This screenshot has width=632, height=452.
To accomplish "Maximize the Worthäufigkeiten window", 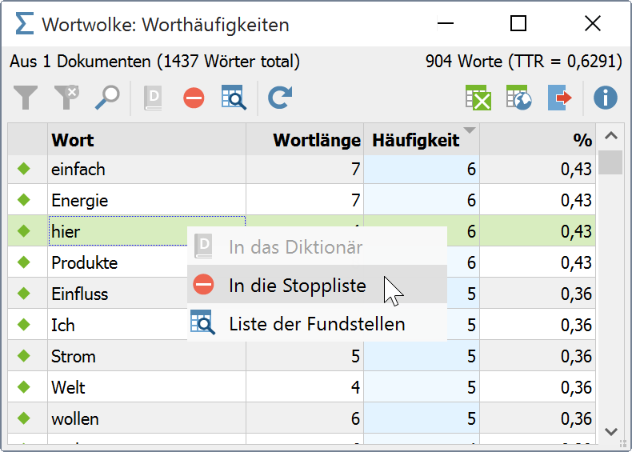I will tap(518, 23).
